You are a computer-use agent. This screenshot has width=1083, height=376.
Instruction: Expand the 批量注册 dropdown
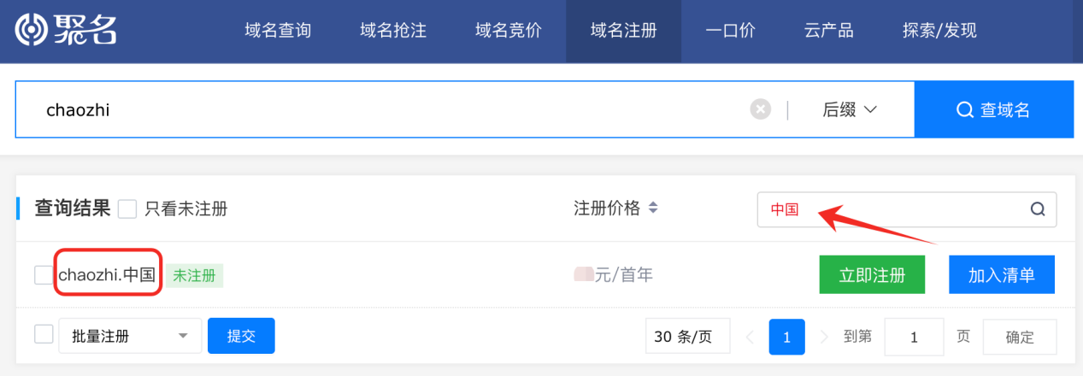(x=130, y=336)
